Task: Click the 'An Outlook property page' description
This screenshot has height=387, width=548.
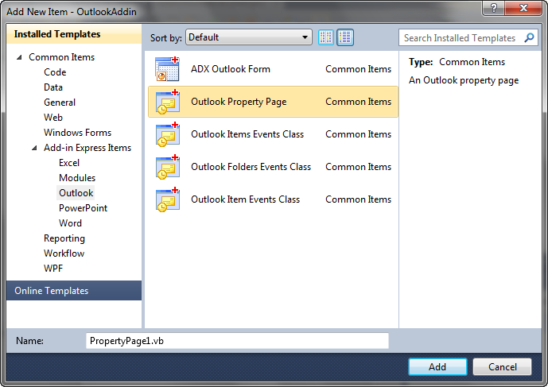Action: click(x=464, y=80)
